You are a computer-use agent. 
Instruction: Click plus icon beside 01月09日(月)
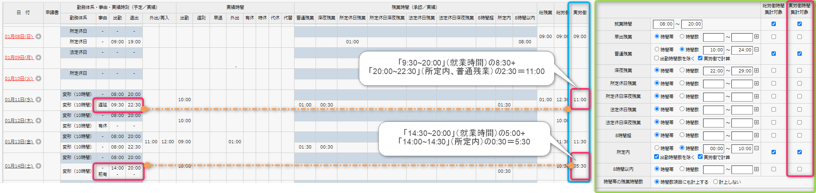(x=38, y=57)
